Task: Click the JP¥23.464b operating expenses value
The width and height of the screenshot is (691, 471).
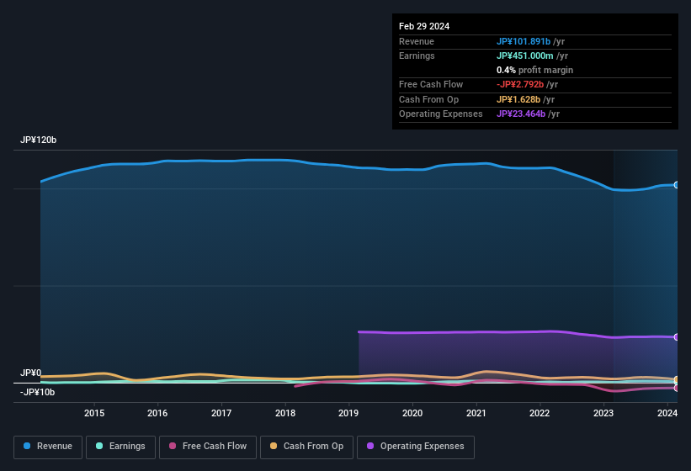Action: point(521,114)
